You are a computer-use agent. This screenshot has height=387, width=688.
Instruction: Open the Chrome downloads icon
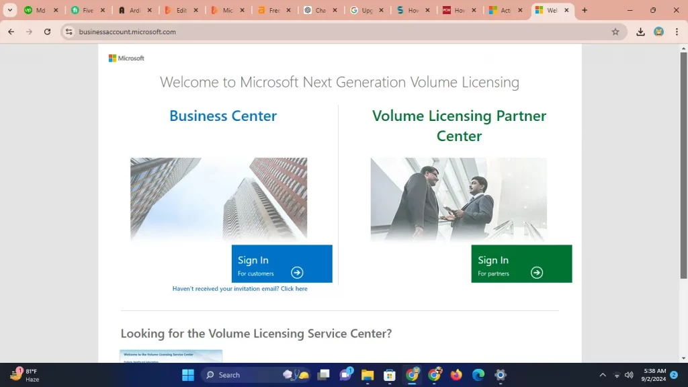pos(640,32)
